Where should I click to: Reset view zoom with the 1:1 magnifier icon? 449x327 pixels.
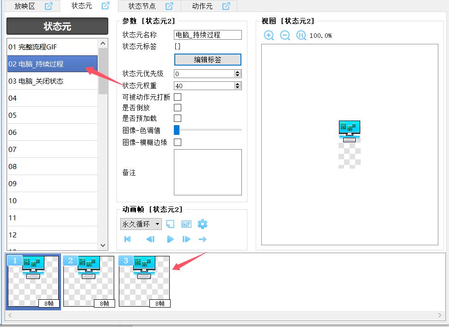point(301,35)
